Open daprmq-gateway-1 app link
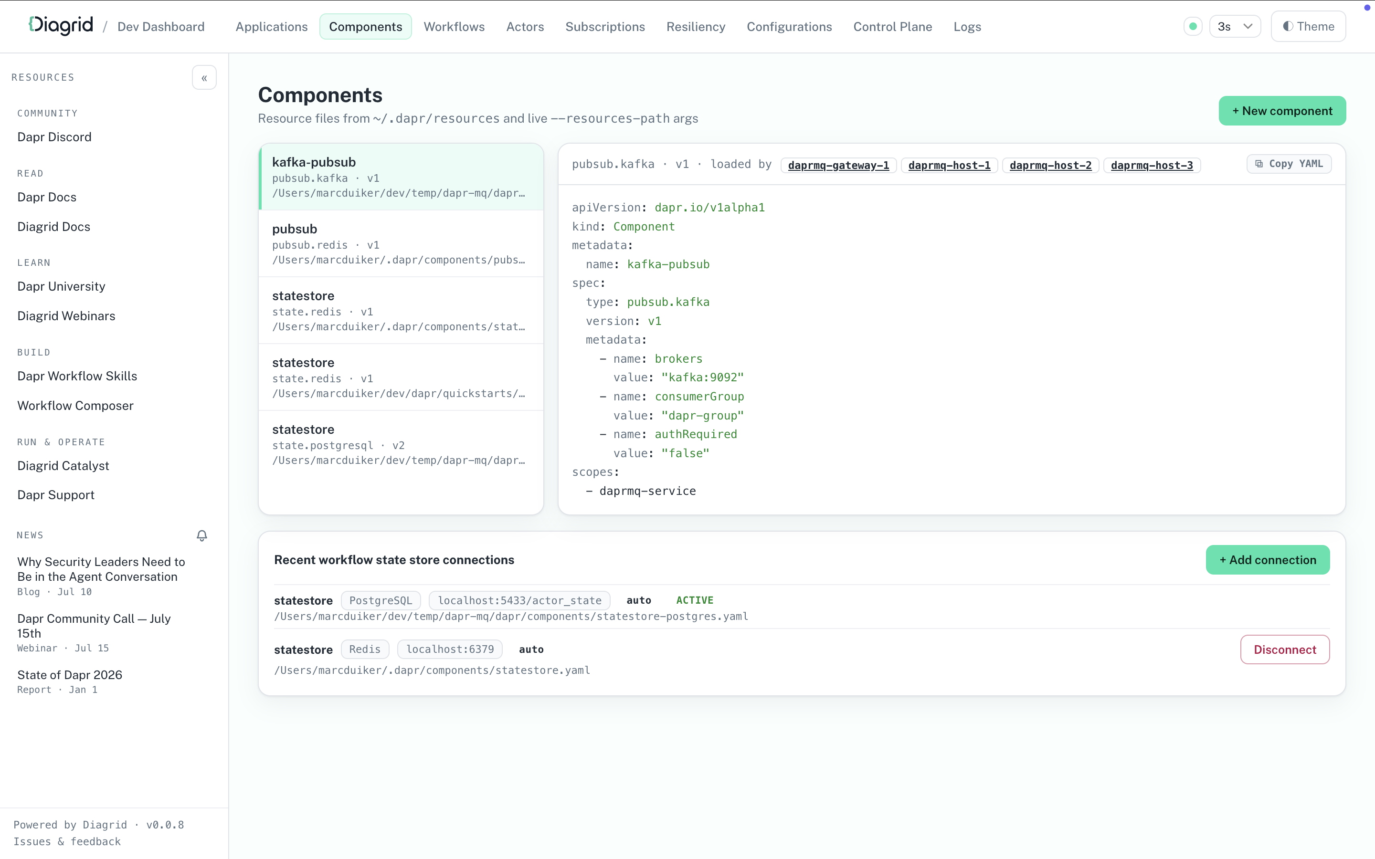This screenshot has height=859, width=1375. point(838,165)
